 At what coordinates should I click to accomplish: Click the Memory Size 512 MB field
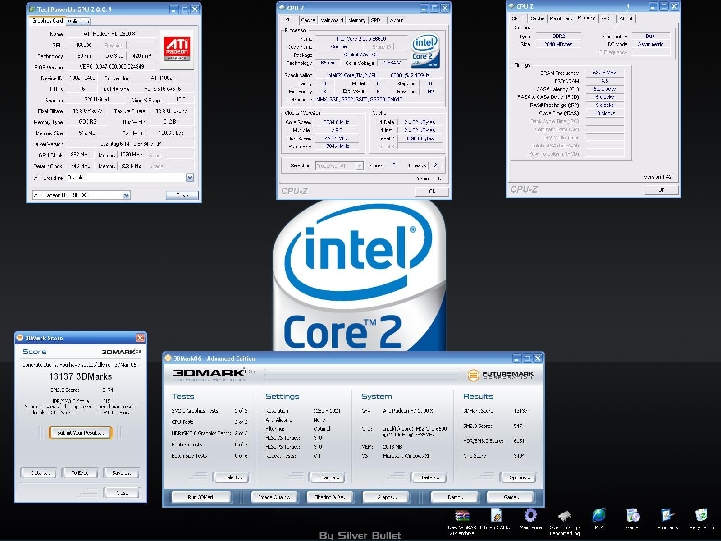(87, 133)
